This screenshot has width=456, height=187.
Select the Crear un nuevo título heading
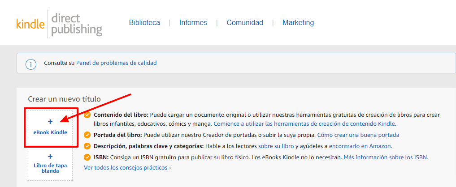click(x=64, y=99)
